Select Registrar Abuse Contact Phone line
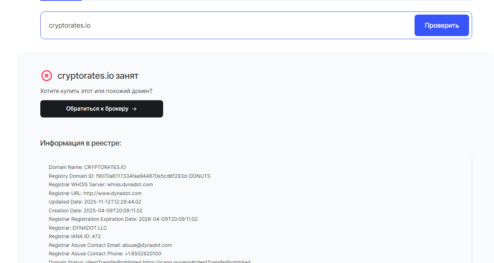 [x=105, y=254]
